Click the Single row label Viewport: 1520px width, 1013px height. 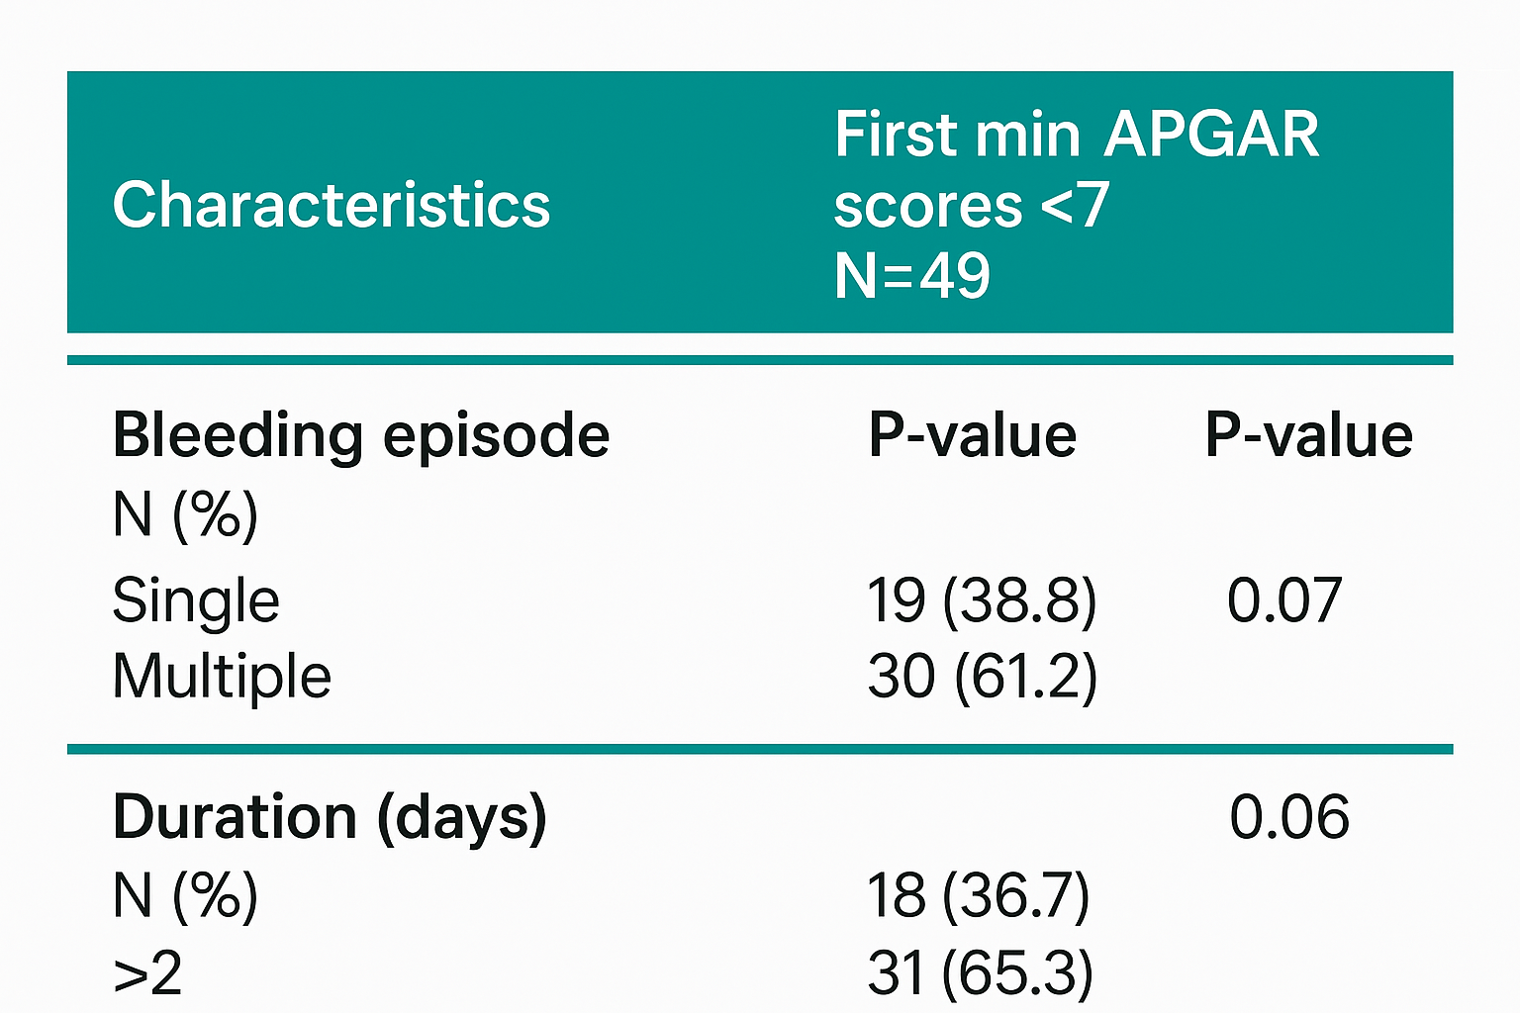[x=196, y=600]
